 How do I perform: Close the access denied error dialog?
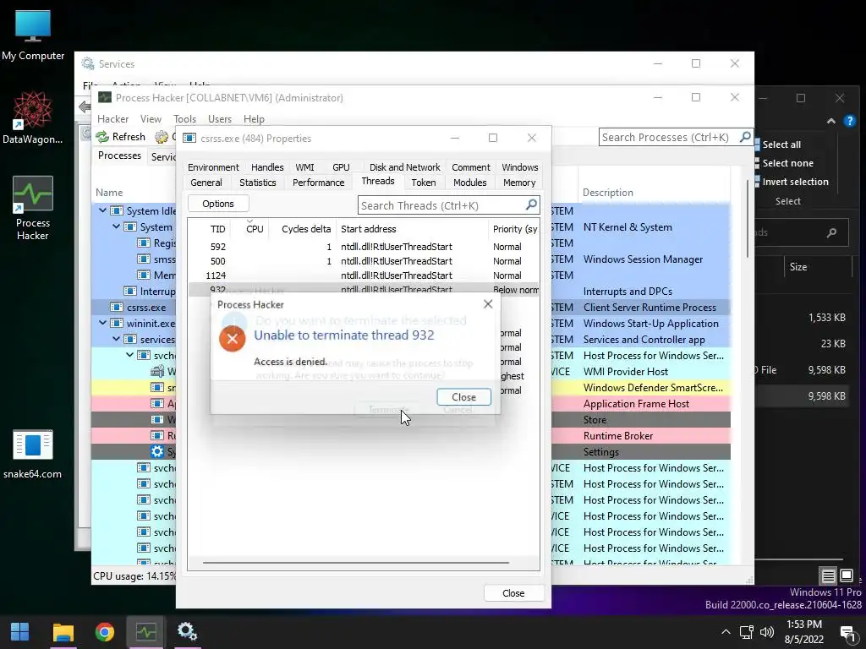[463, 397]
